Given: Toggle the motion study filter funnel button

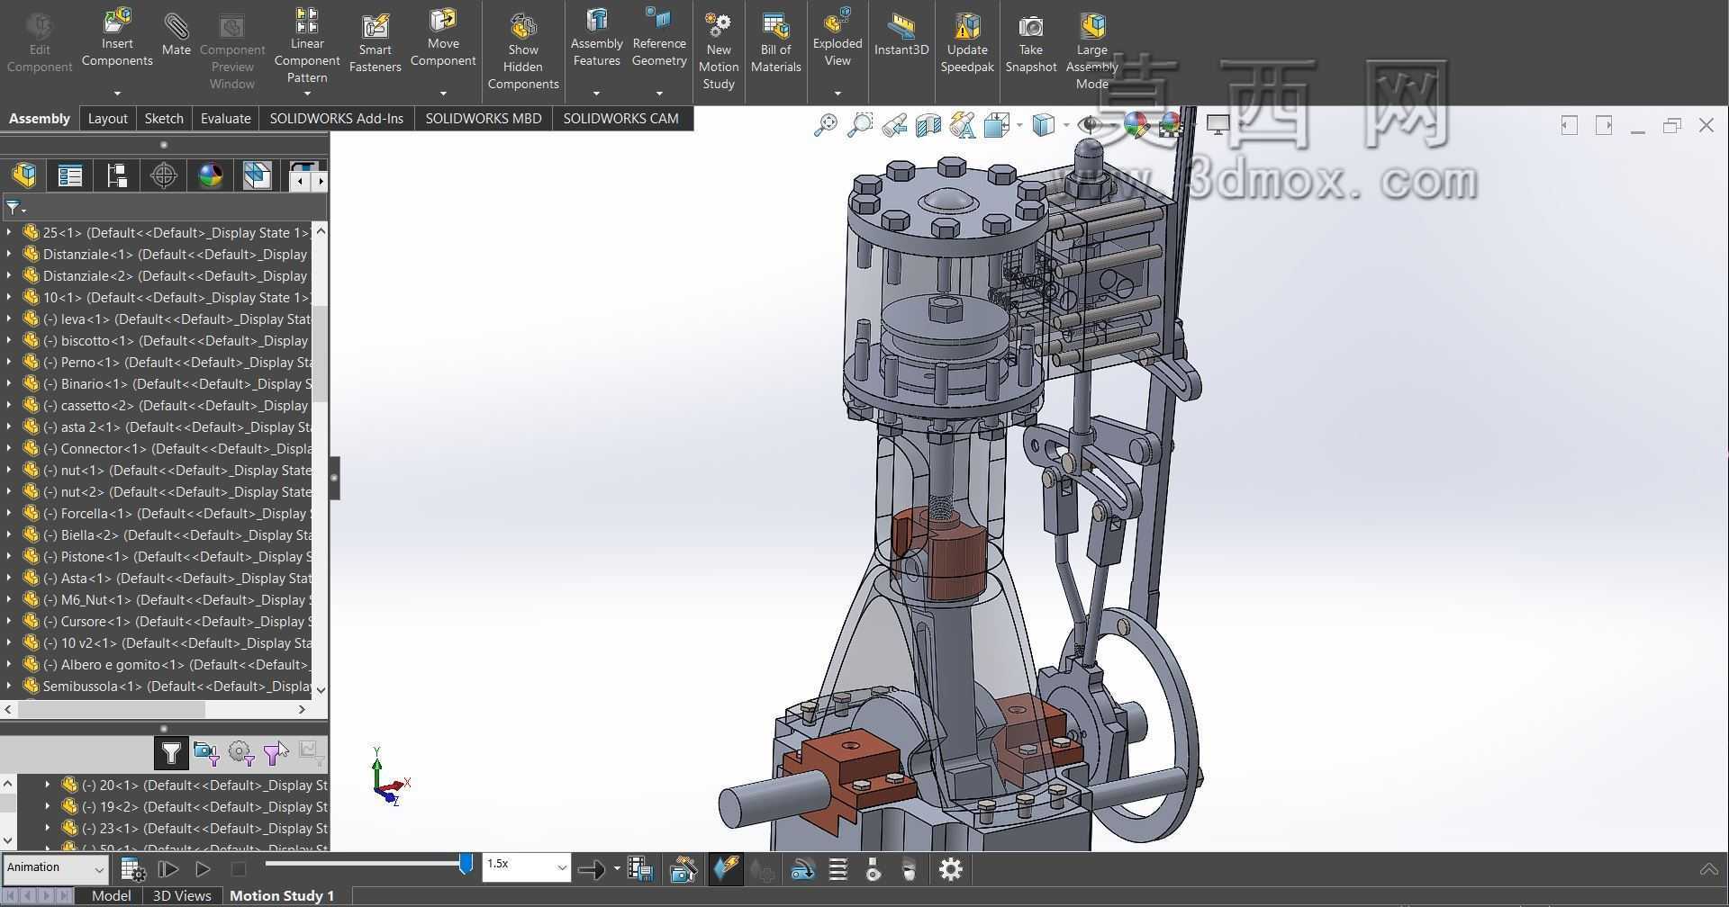Looking at the screenshot, I should pyautogui.click(x=171, y=753).
